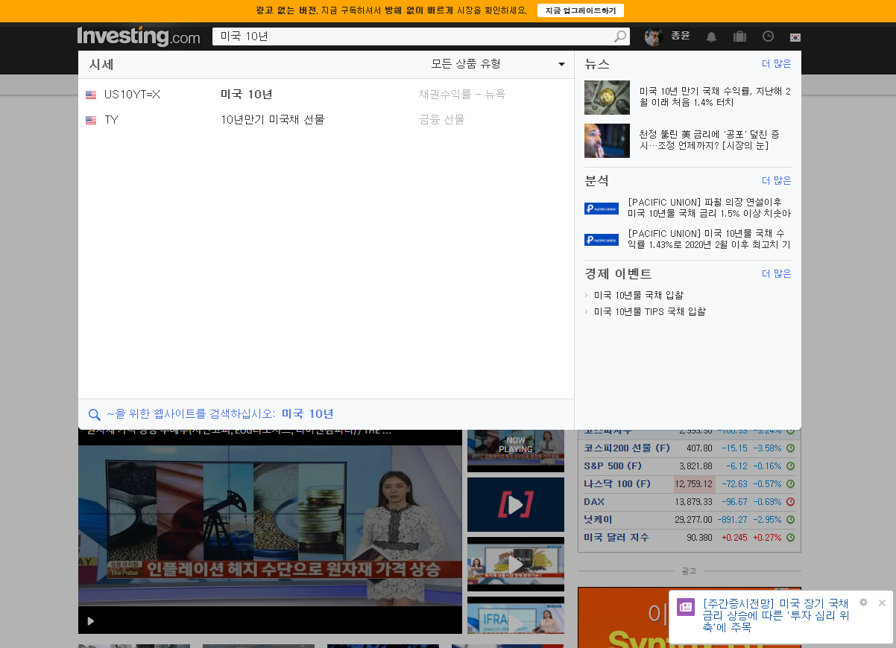Viewport: 896px width, 648px height.
Task: Click 지금 업그레이드하기 button
Action: [x=581, y=10]
